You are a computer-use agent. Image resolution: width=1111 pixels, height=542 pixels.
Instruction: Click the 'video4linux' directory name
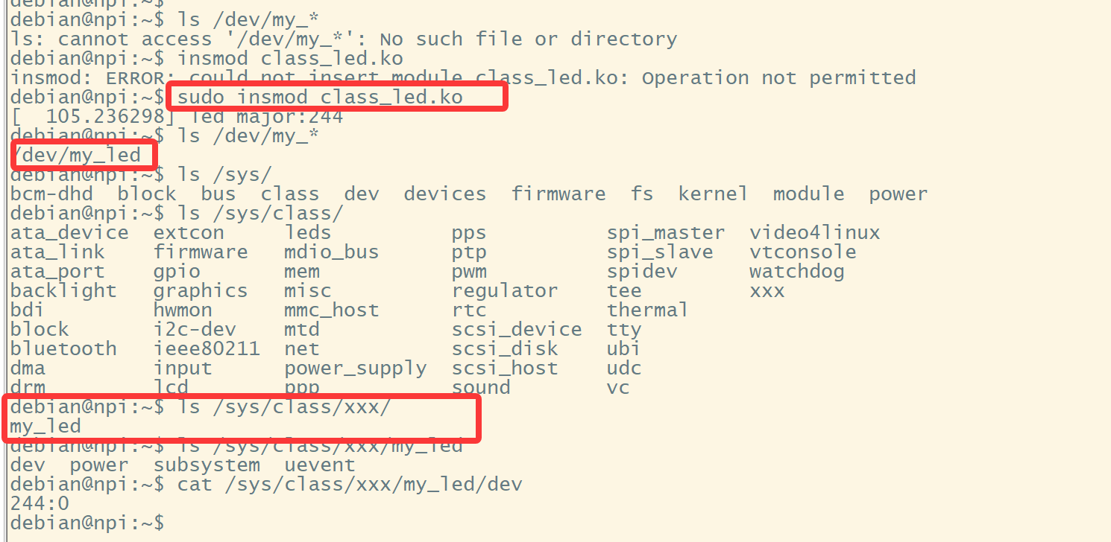tap(815, 233)
